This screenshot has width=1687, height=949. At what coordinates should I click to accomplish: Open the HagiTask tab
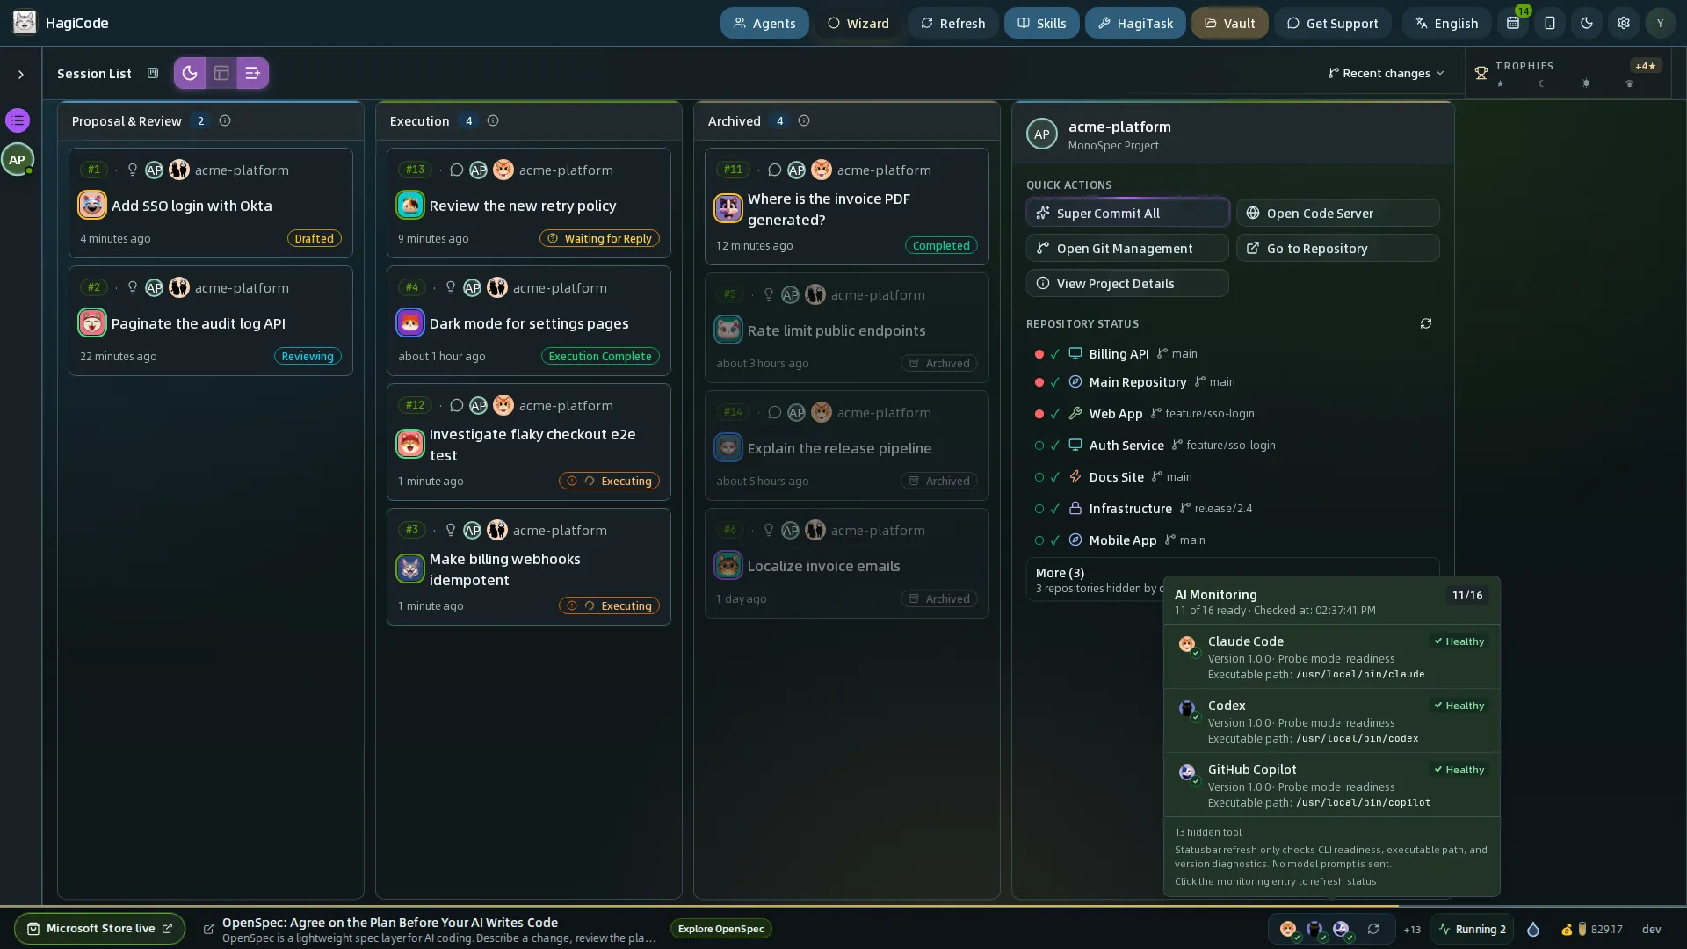(x=1135, y=23)
